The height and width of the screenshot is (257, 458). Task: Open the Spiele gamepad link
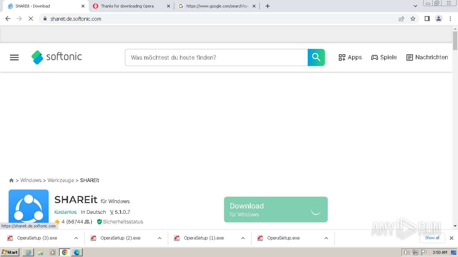click(384, 57)
